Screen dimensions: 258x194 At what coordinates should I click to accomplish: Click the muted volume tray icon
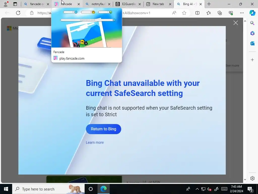pos(209,189)
